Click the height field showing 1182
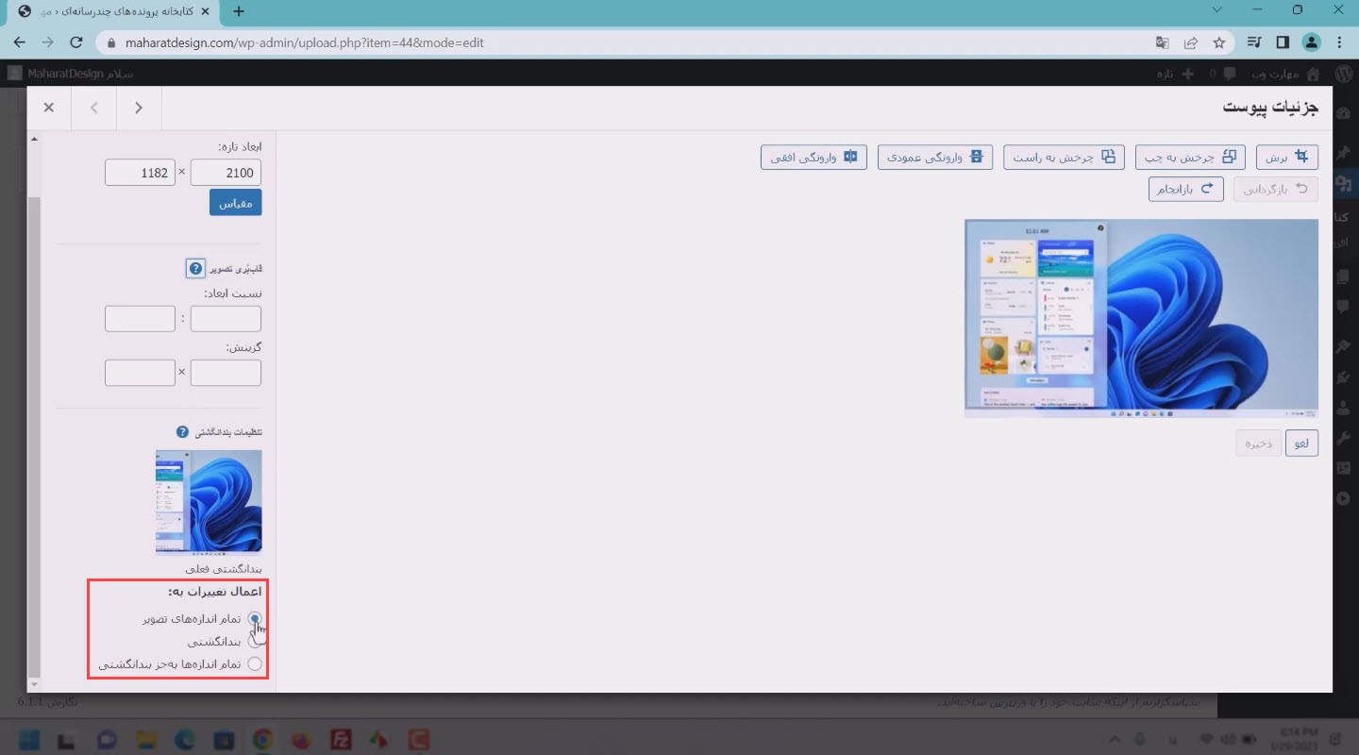The image size is (1359, 755). click(x=140, y=173)
